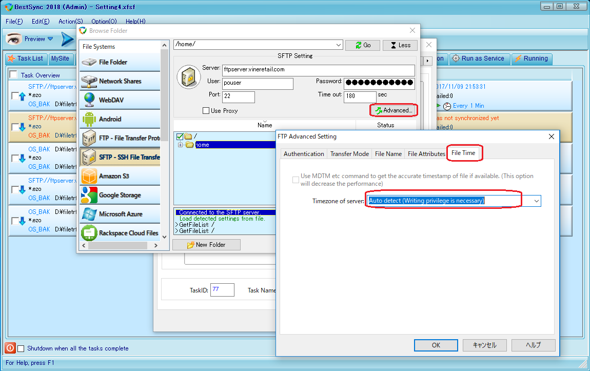Click the Less button
Screen dimensions: 590x371
pyautogui.click(x=400, y=45)
